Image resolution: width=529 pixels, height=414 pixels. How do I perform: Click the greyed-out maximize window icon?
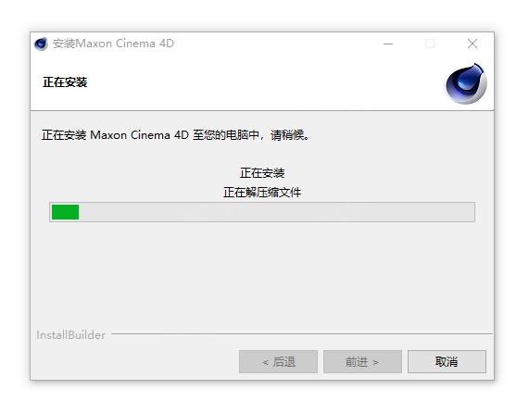[430, 44]
